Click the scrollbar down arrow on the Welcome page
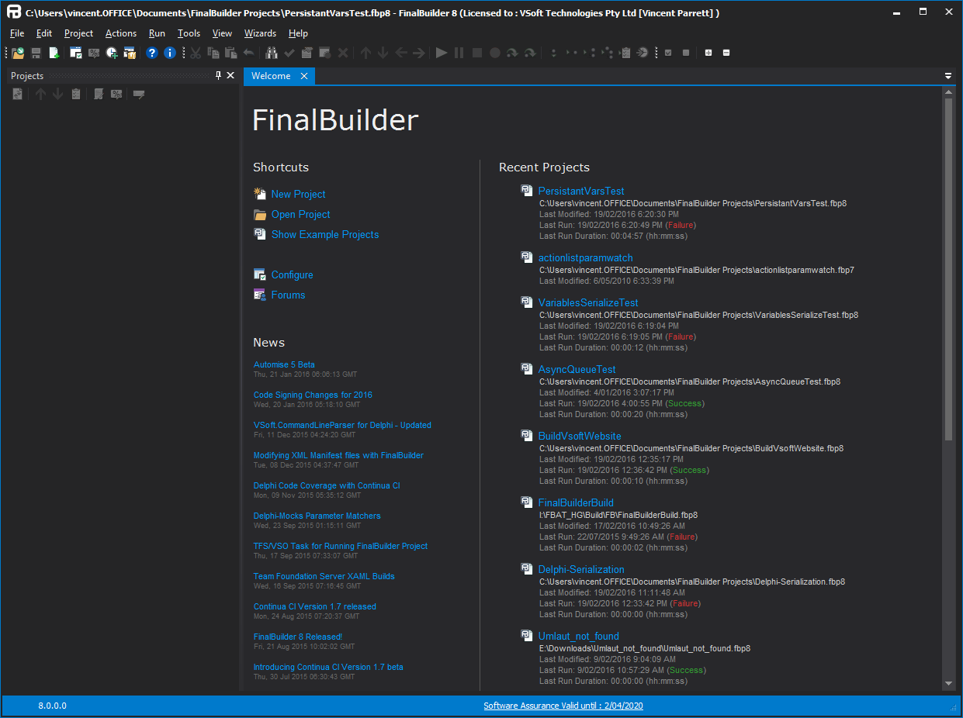The image size is (963, 718). 948,683
